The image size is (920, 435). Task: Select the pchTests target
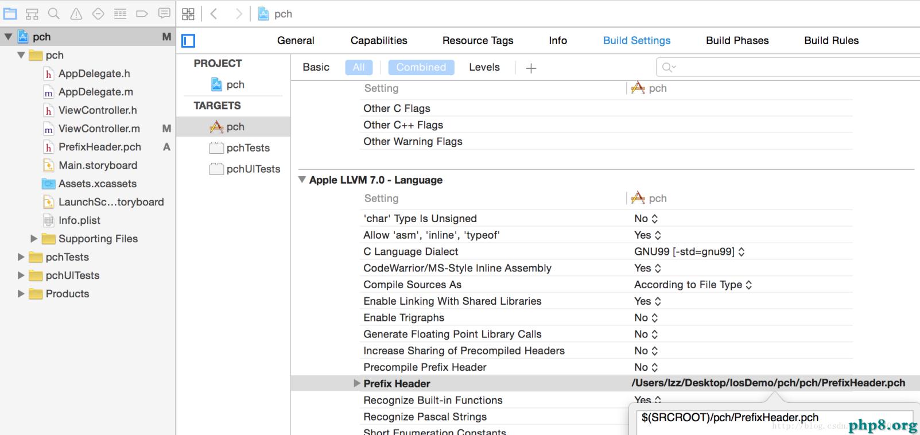[x=247, y=147]
